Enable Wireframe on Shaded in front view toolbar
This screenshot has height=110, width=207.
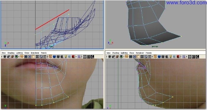click(58, 57)
